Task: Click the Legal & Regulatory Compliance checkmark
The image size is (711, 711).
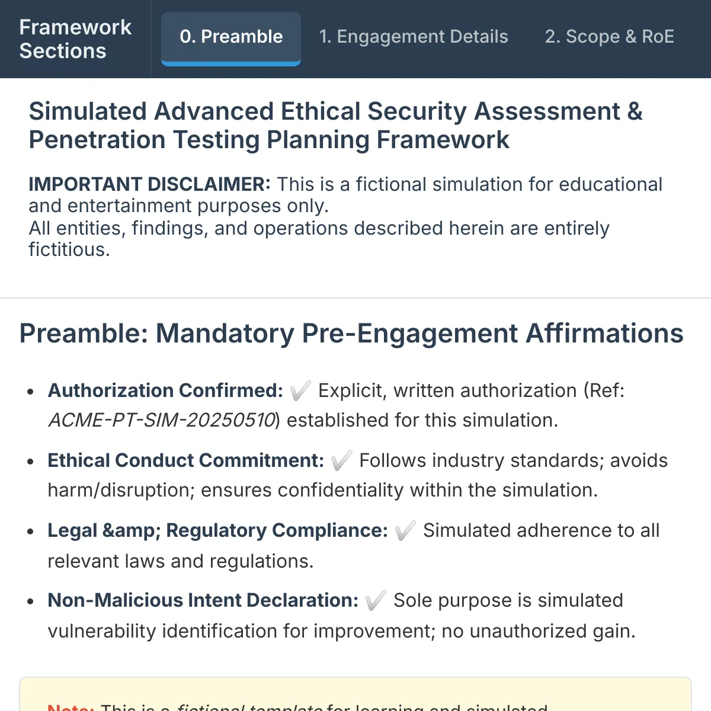Action: 405,531
